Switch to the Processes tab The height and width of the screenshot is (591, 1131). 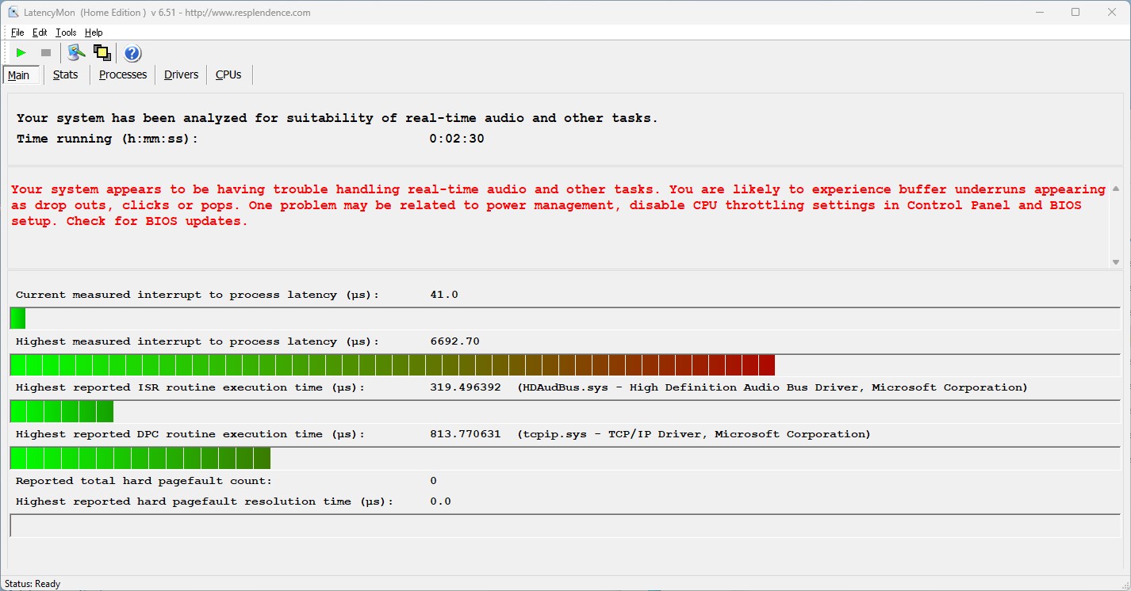[x=123, y=74]
